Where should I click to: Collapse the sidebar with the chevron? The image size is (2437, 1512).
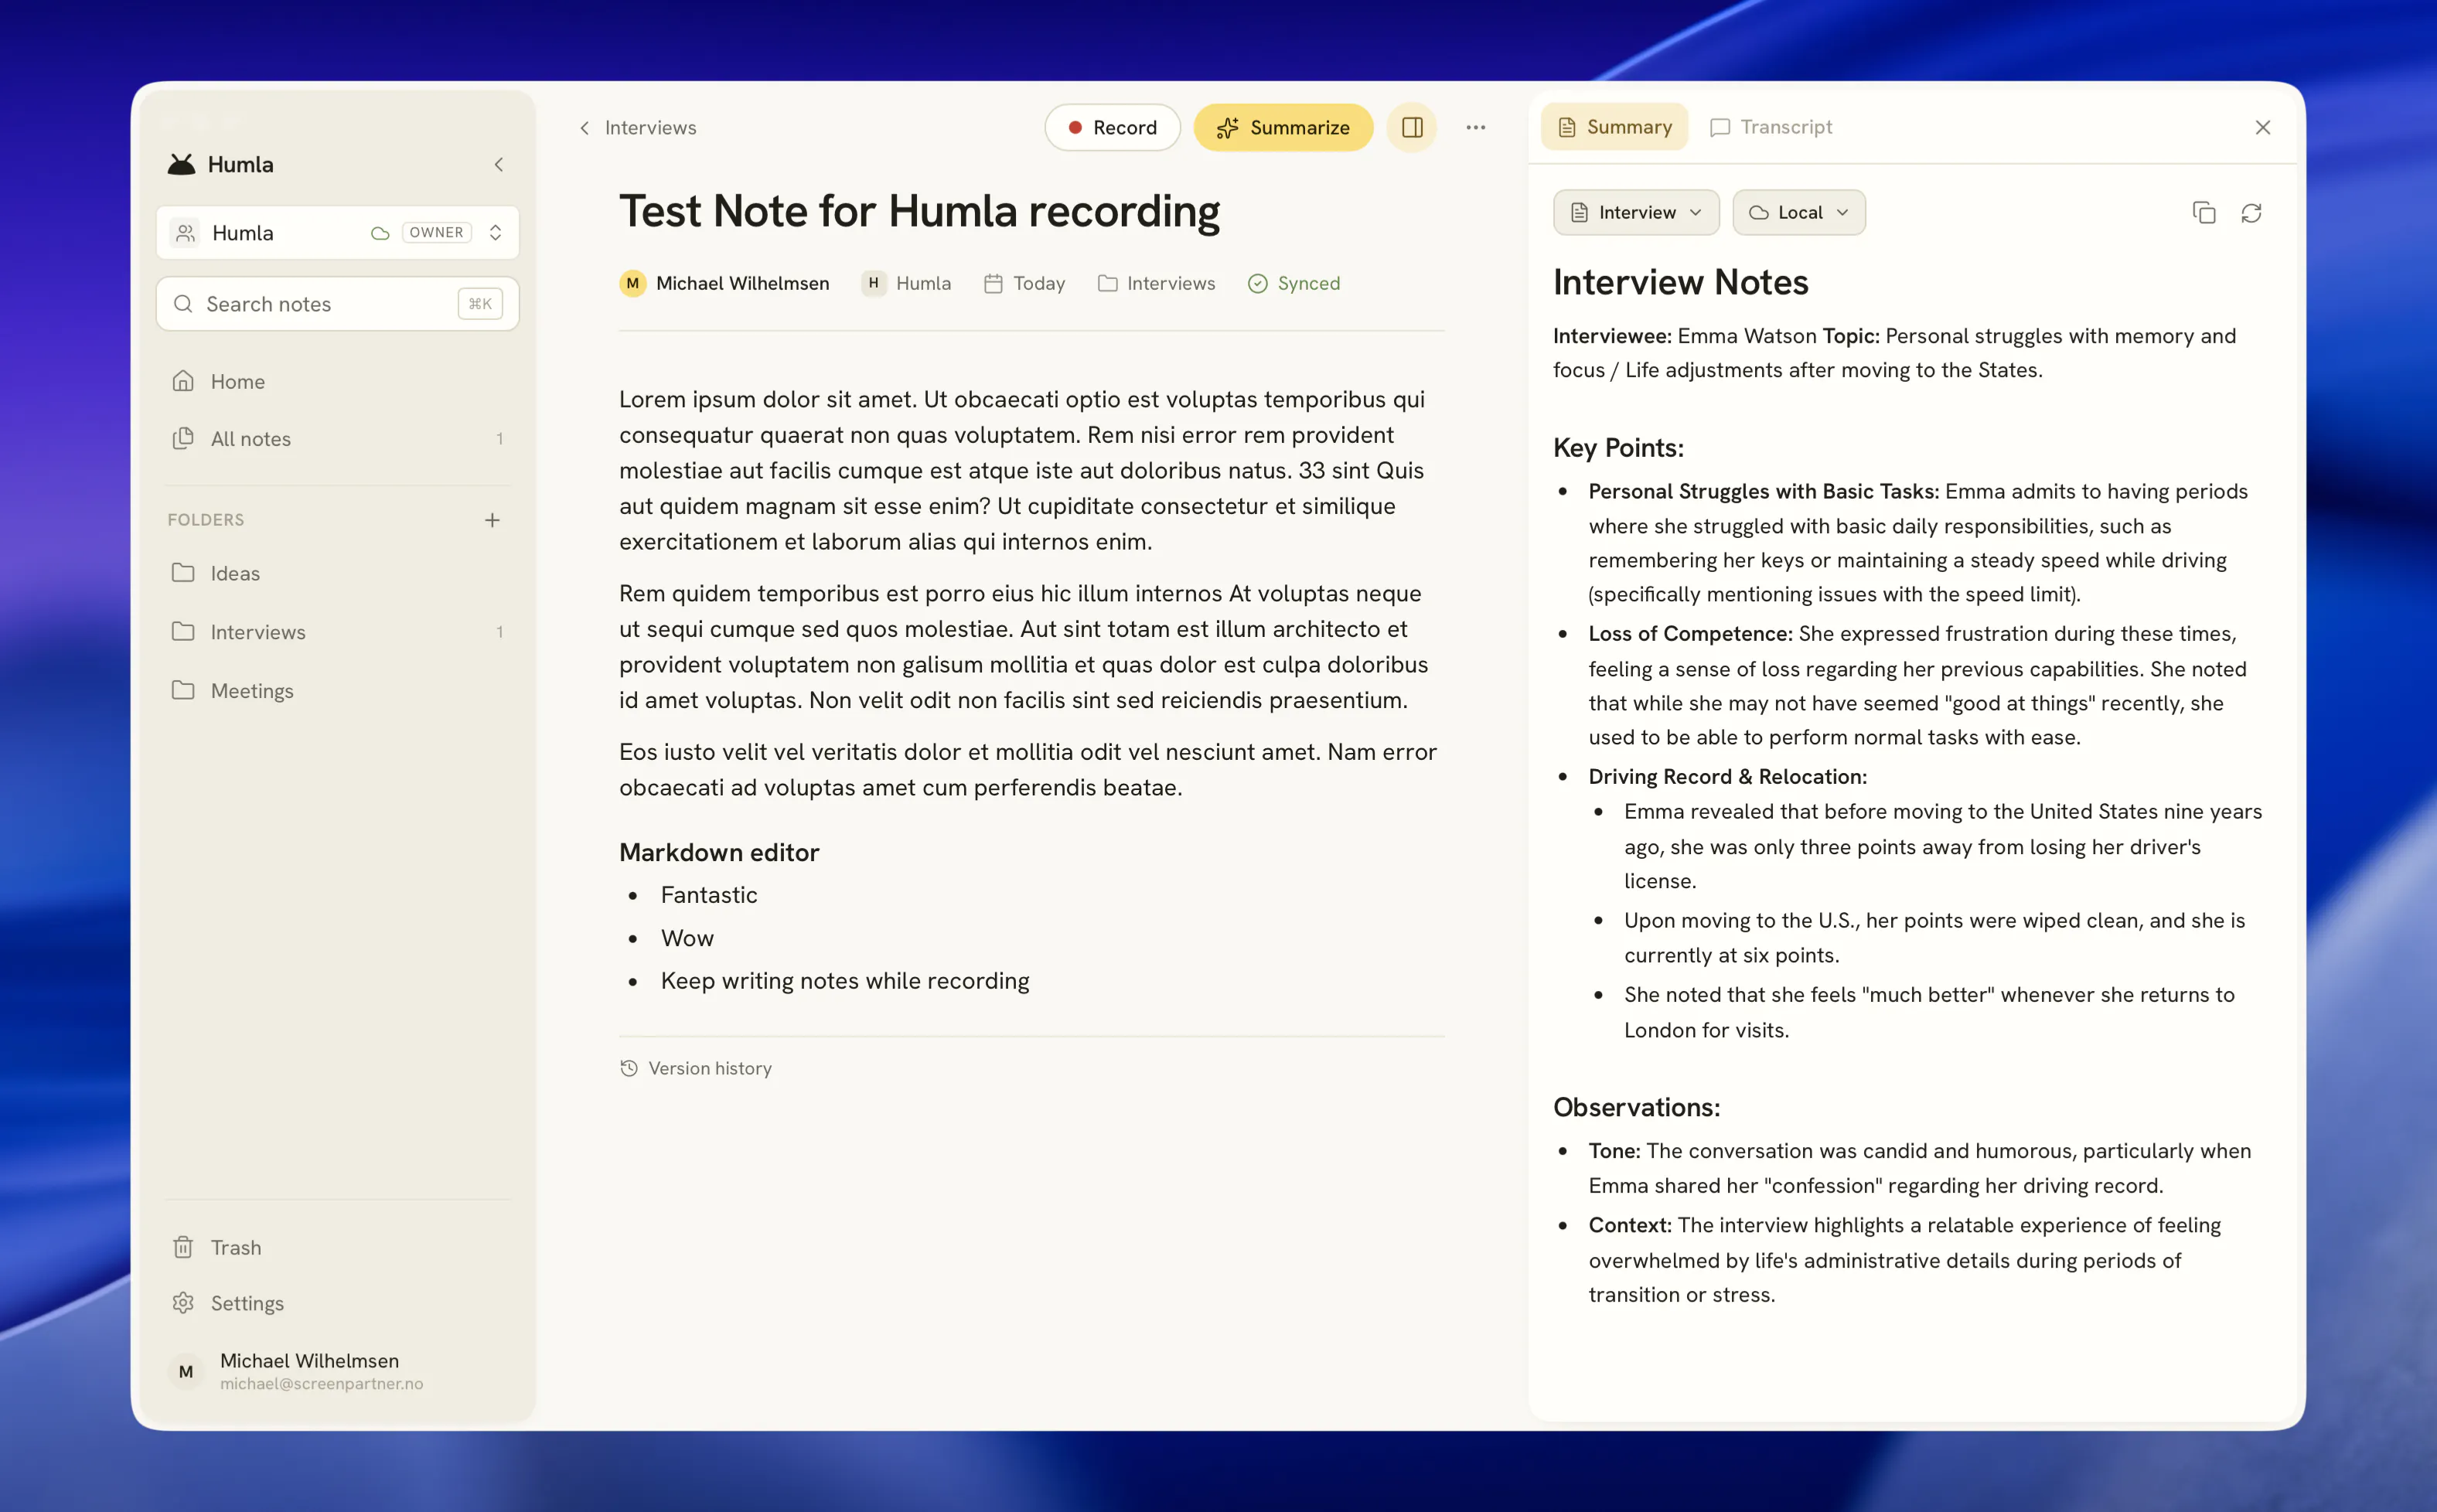tap(499, 164)
